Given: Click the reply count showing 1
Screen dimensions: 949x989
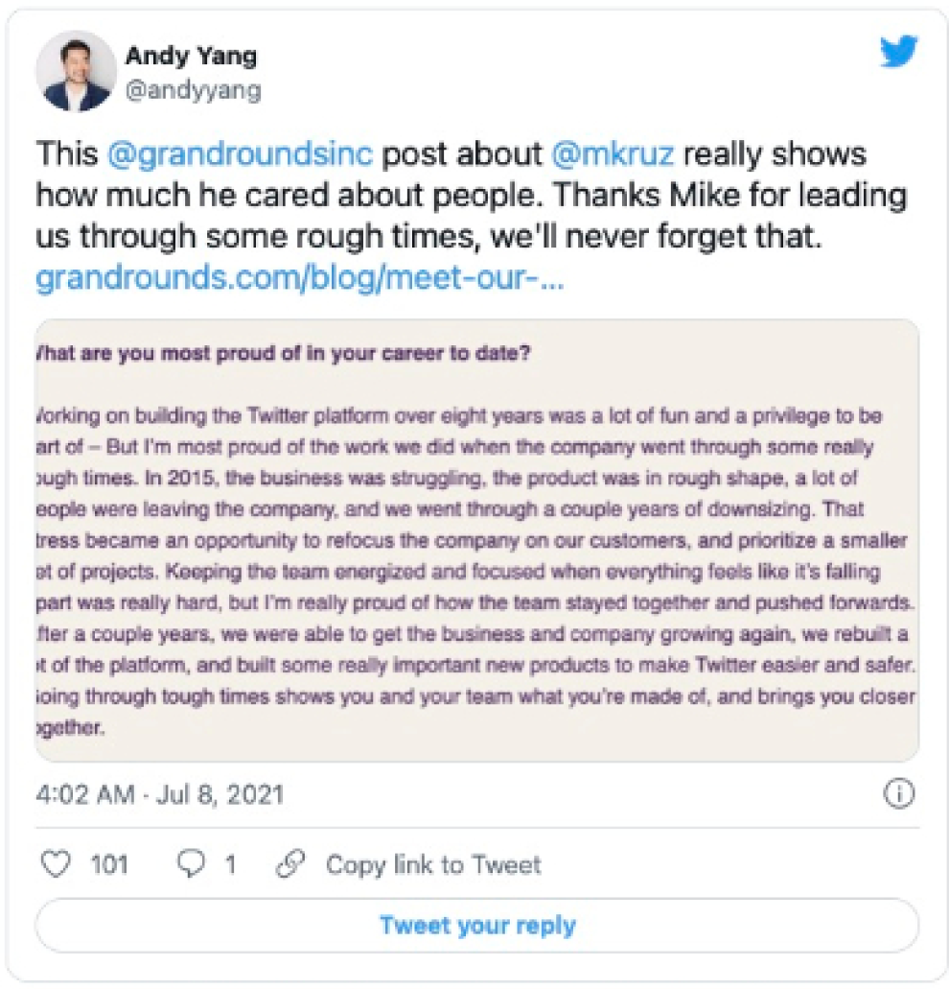Looking at the screenshot, I should tap(230, 864).
